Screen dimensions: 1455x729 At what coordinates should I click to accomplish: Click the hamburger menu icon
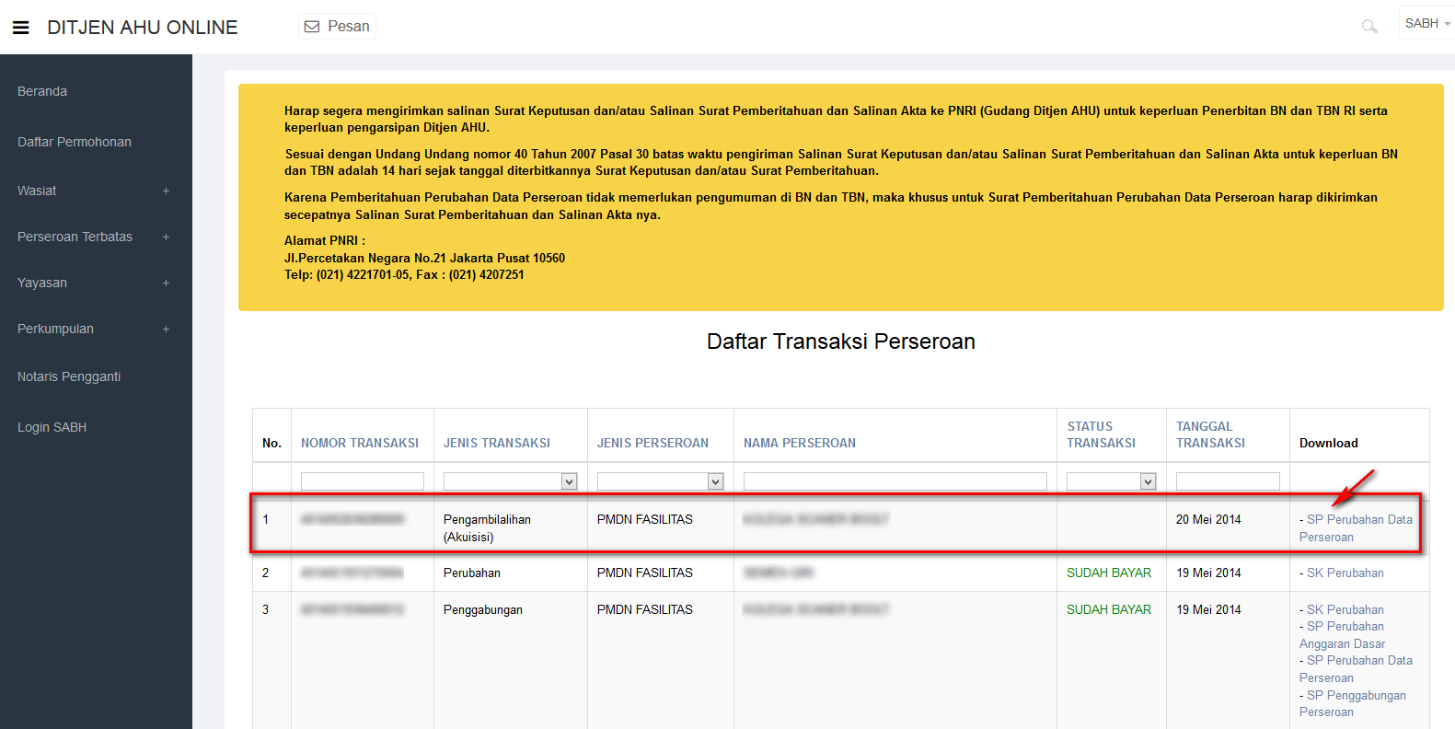coord(20,28)
